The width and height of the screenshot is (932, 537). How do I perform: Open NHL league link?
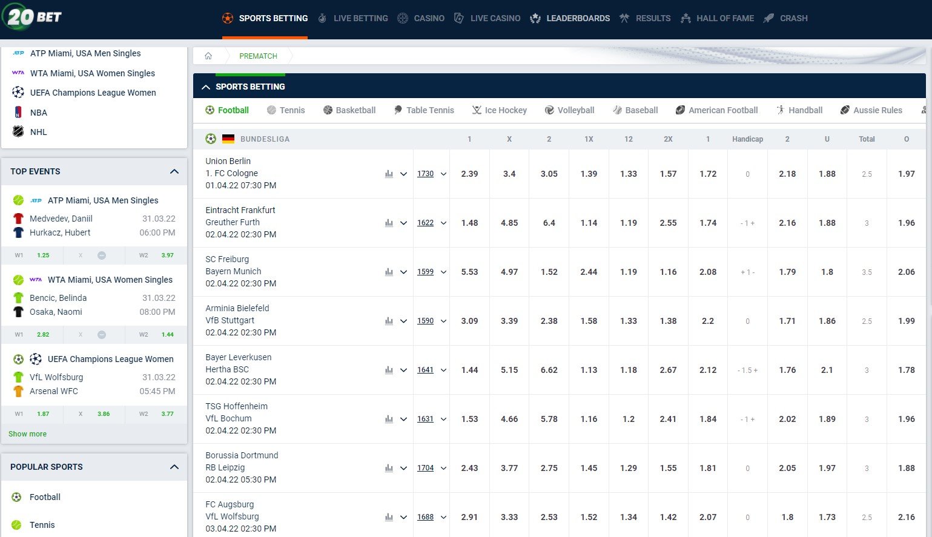click(39, 132)
